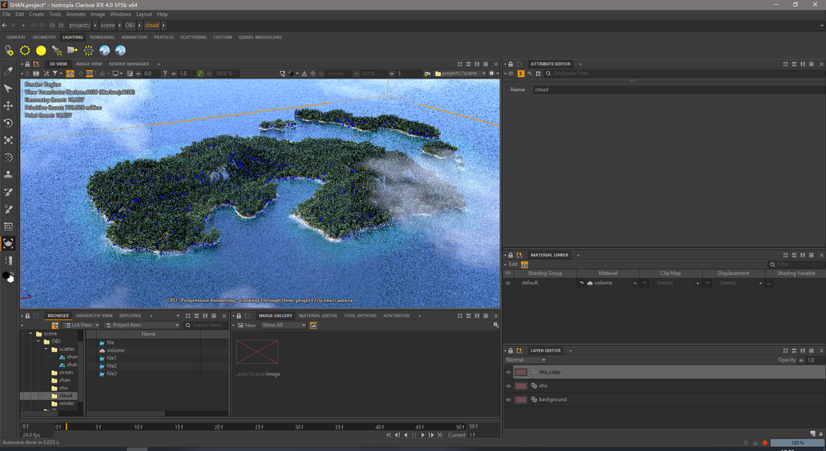The image size is (826, 451).
Task: Click the shu_copy layer thumbnail swatch
Action: 521,372
